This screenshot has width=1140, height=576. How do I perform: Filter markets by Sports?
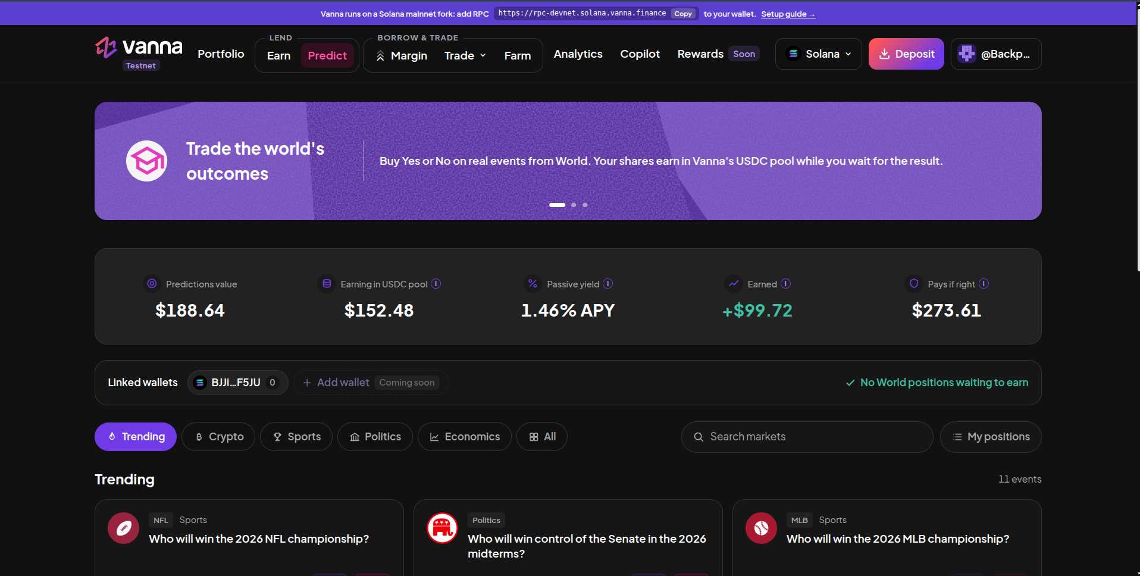point(296,437)
